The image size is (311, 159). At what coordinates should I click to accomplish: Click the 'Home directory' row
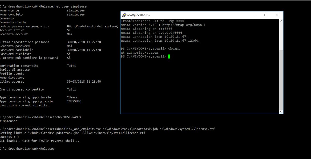[x=12, y=78]
